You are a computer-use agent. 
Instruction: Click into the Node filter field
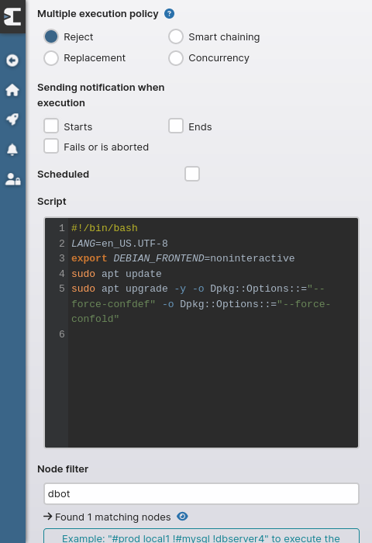click(201, 494)
